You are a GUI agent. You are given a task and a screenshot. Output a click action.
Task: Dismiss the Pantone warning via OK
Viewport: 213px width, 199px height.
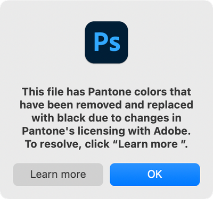155,175
